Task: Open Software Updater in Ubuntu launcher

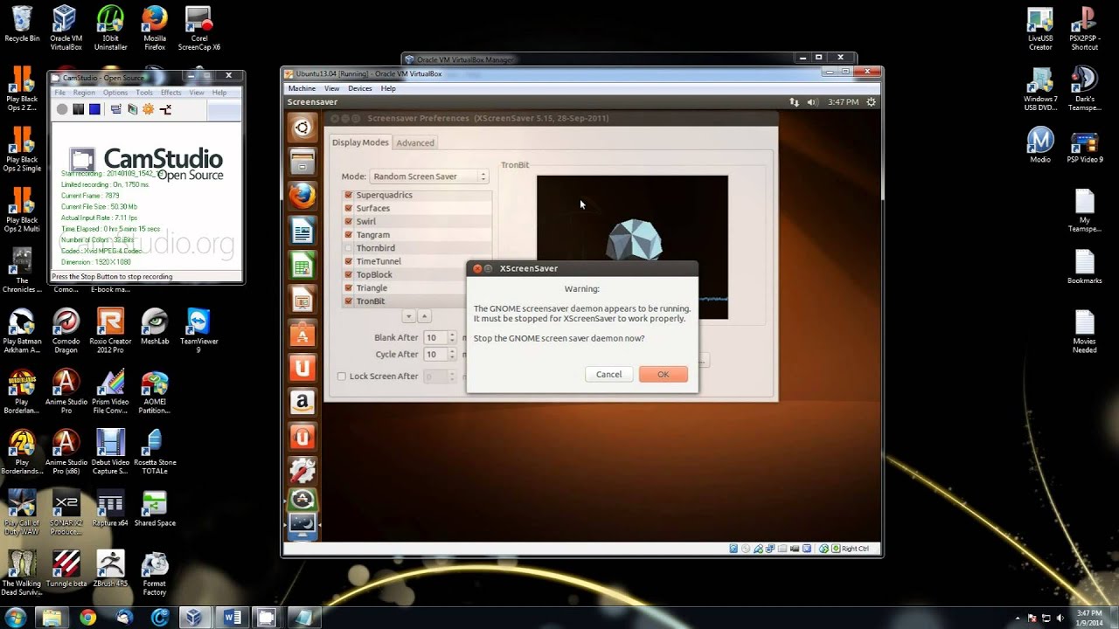Action: 302,500
